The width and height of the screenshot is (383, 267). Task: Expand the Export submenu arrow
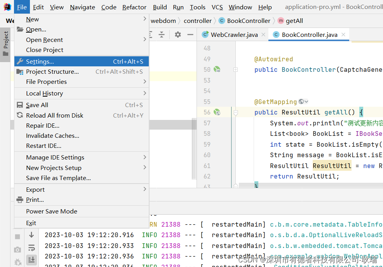(x=144, y=190)
